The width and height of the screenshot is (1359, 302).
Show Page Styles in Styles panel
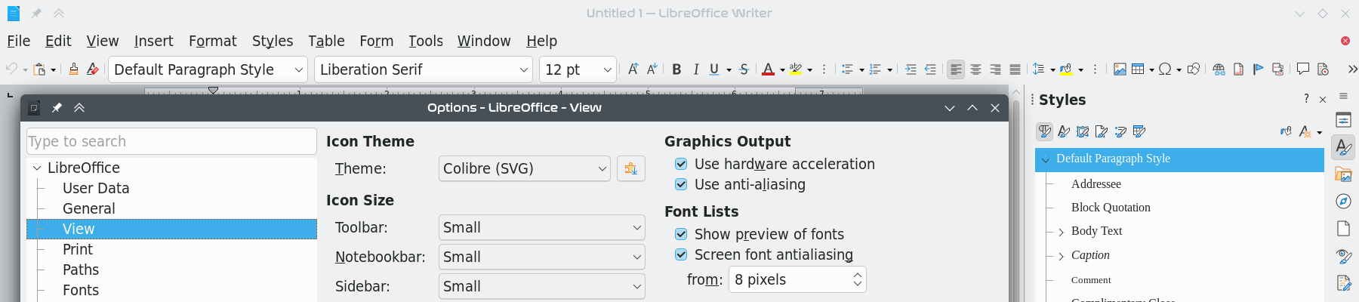click(1102, 131)
